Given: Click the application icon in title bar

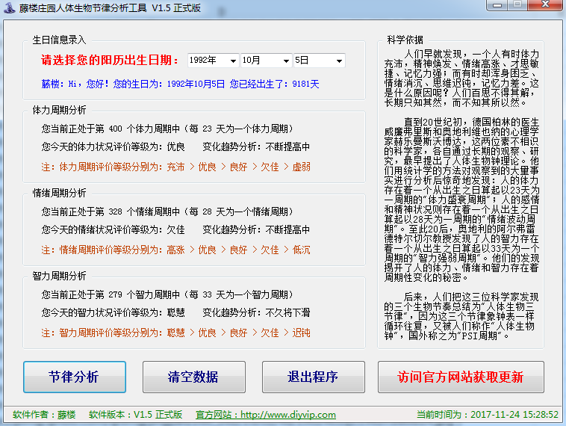Looking at the screenshot, I should (10, 7).
